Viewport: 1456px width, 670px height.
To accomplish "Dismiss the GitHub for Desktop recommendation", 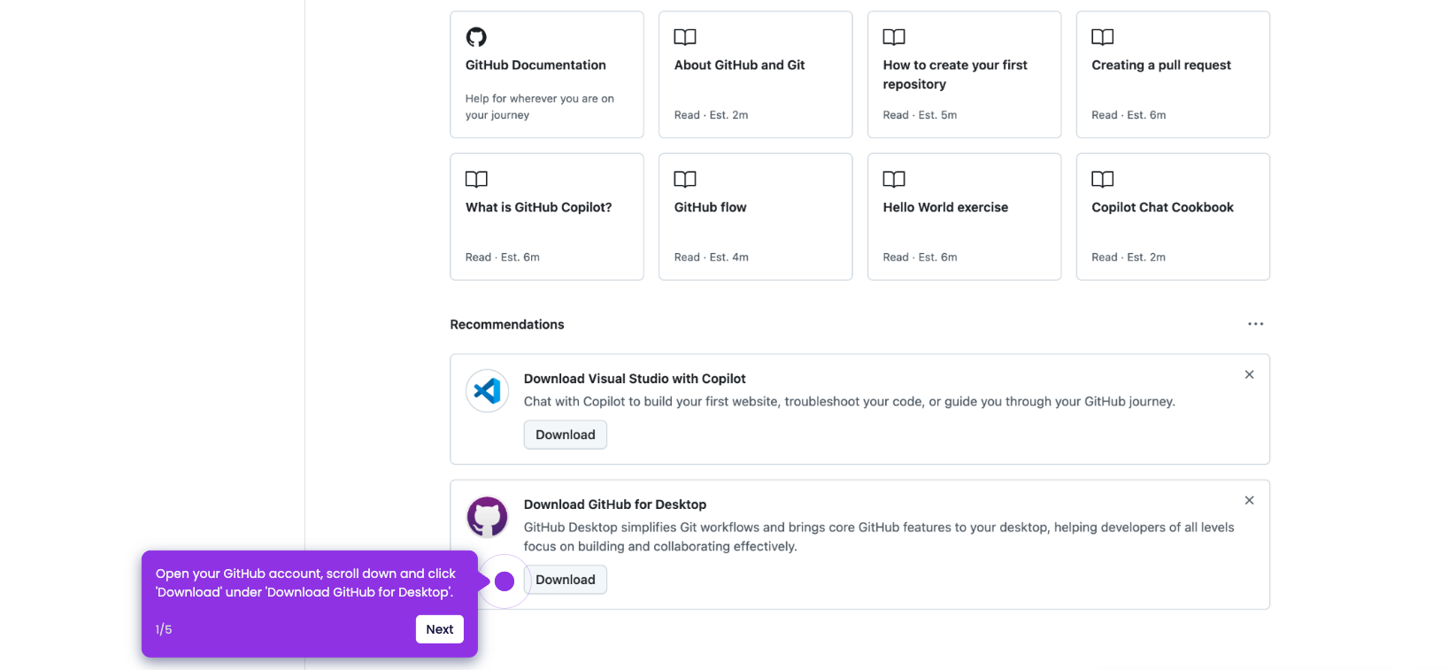I will coord(1250,500).
